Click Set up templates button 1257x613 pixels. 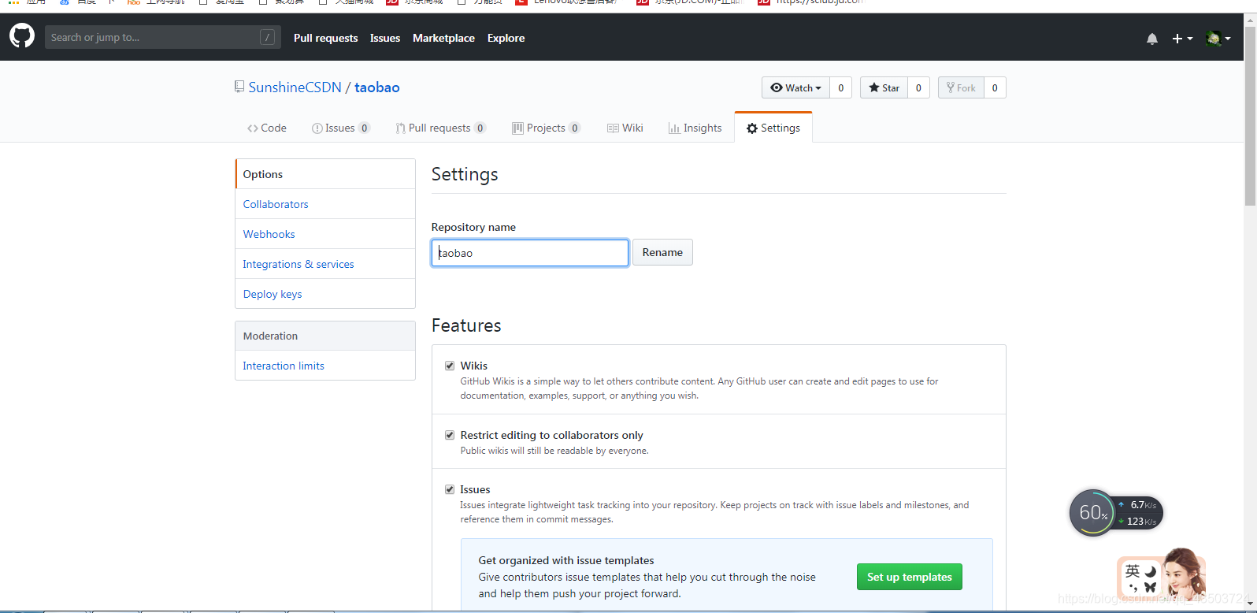(x=910, y=577)
